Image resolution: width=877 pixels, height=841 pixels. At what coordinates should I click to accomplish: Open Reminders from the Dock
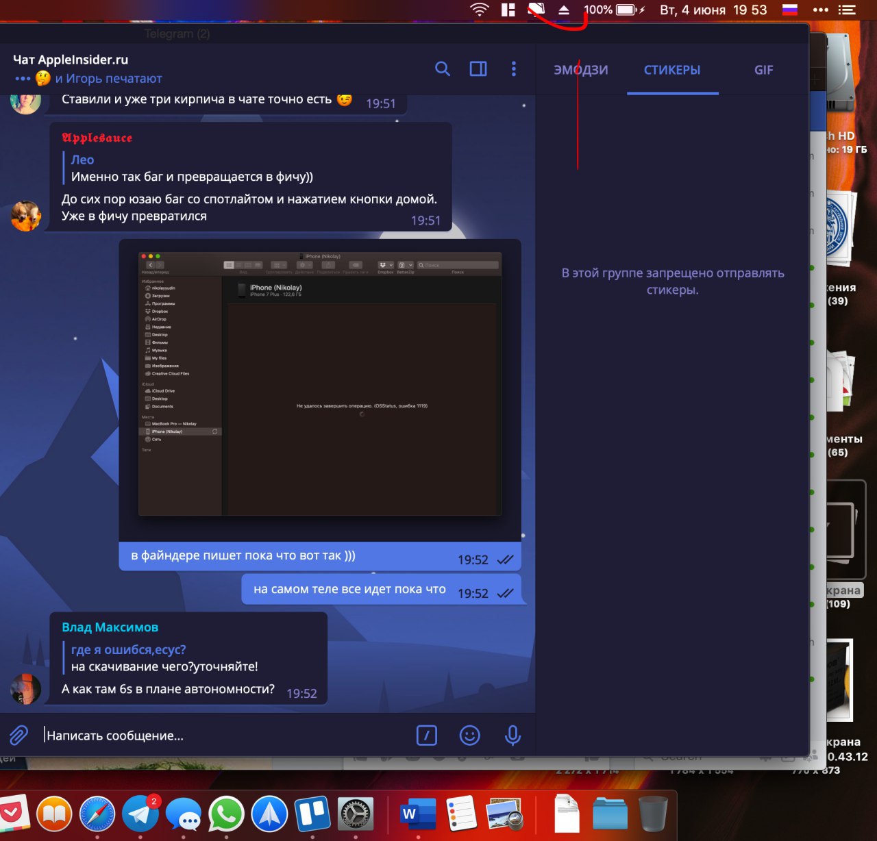461,814
